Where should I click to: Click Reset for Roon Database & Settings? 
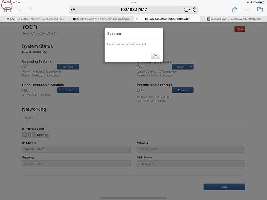point(68,90)
